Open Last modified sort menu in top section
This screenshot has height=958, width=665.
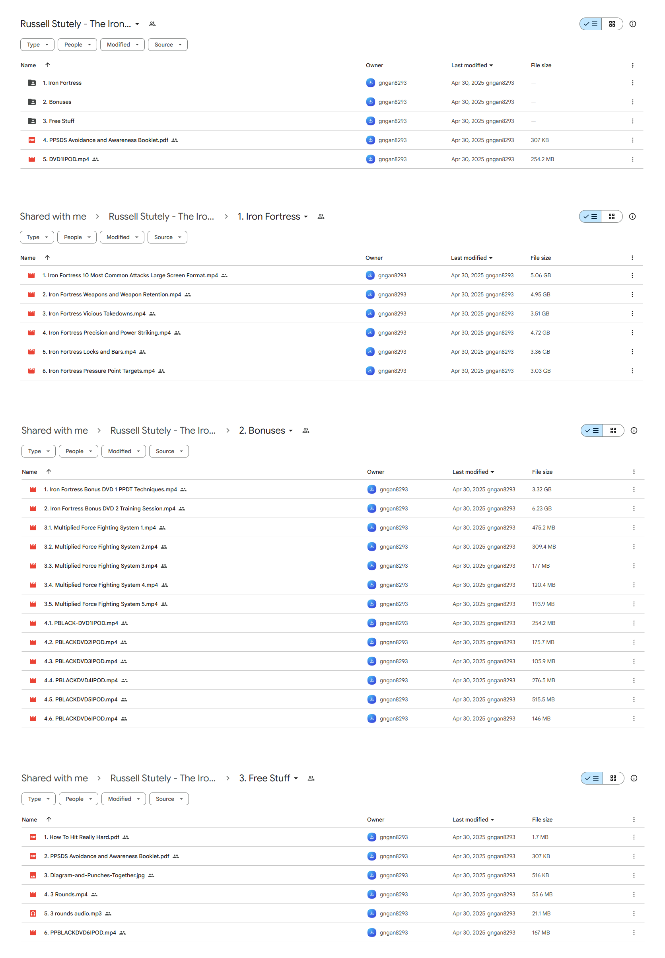(472, 65)
